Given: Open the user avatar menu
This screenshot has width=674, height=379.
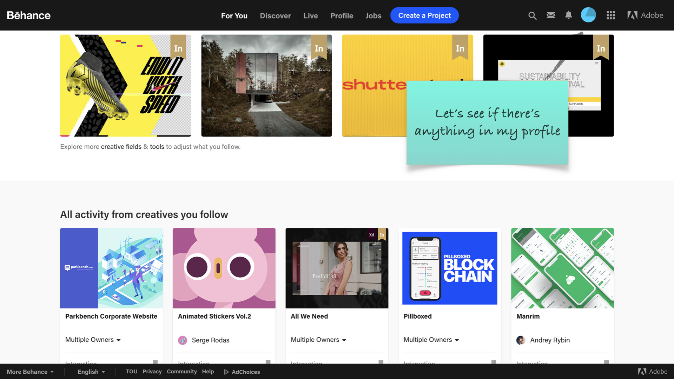Looking at the screenshot, I should click(588, 15).
